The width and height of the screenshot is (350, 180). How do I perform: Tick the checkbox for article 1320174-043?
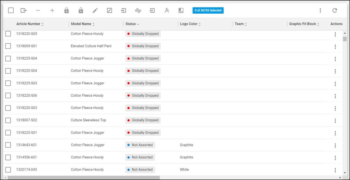(8, 169)
